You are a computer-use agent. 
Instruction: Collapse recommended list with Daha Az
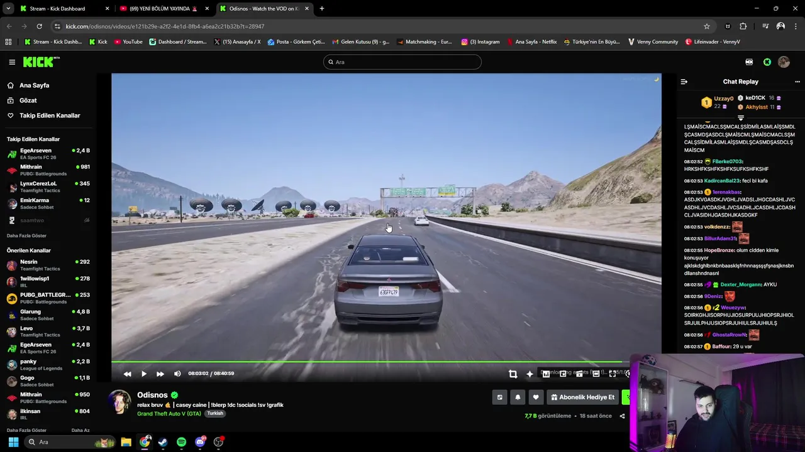click(x=80, y=431)
